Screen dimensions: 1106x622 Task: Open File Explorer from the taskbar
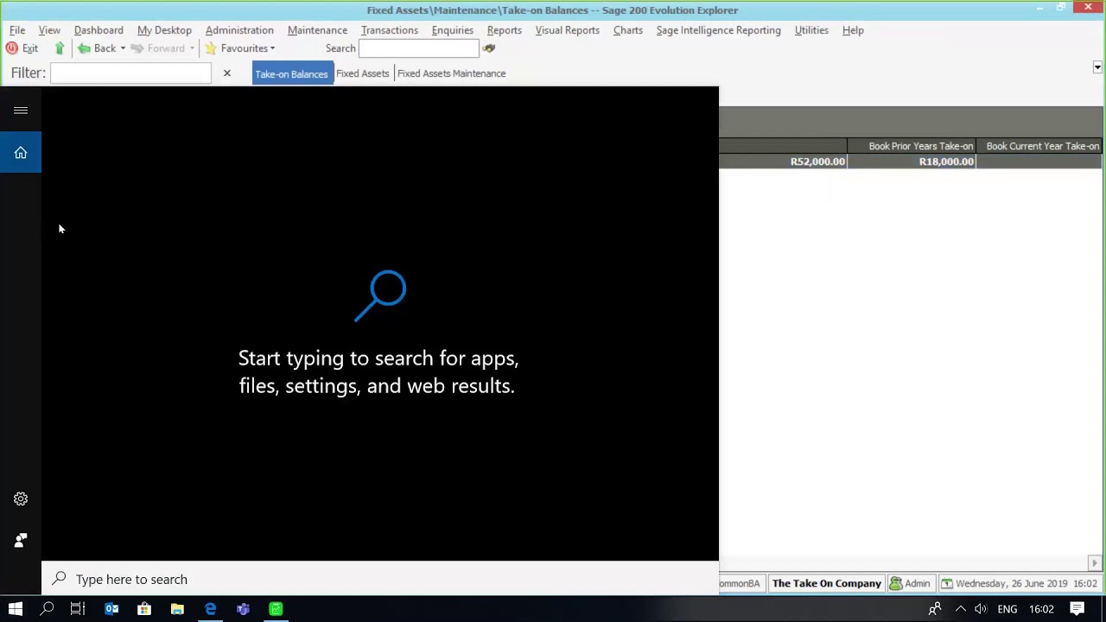click(177, 609)
